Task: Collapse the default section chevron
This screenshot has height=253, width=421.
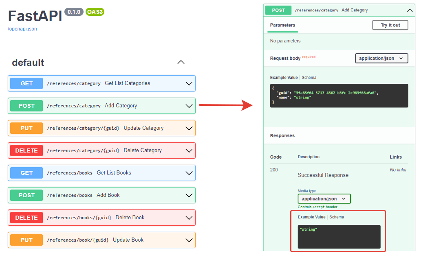Action: tap(181, 62)
